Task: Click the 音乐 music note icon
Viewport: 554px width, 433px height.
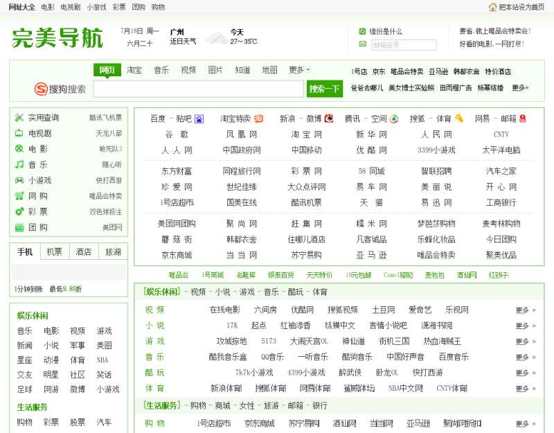Action: 19,164
